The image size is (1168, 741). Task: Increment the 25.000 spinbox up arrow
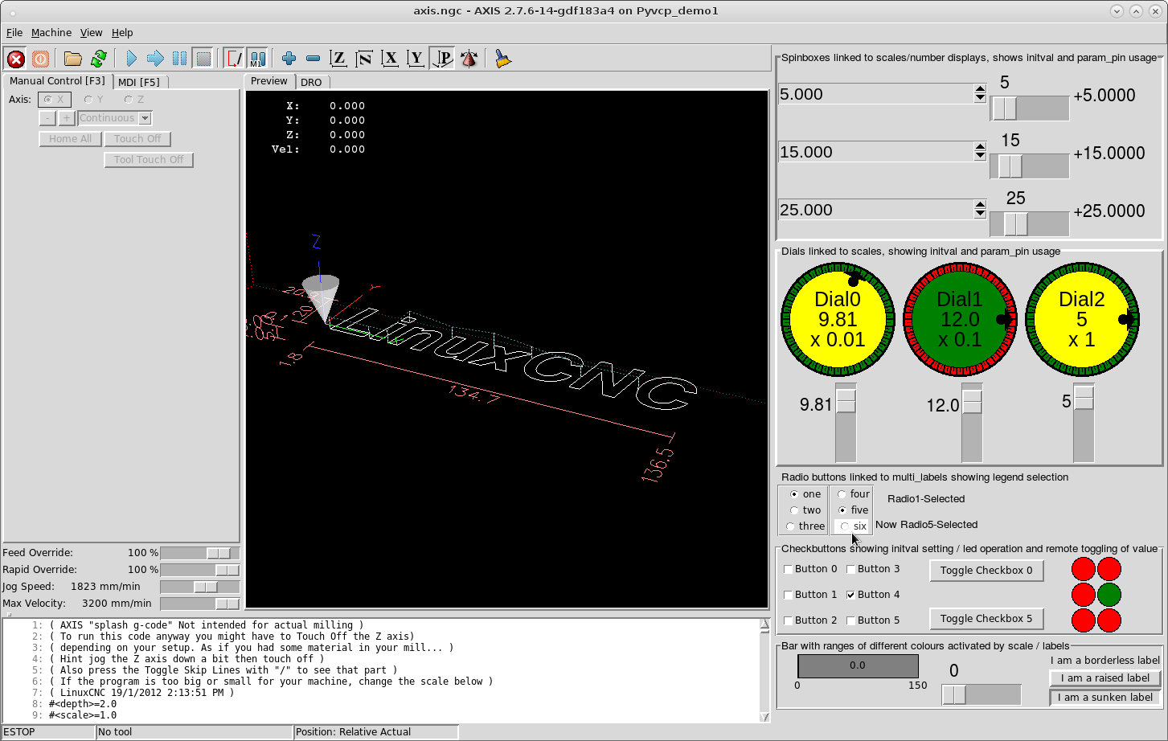pyautogui.click(x=980, y=205)
